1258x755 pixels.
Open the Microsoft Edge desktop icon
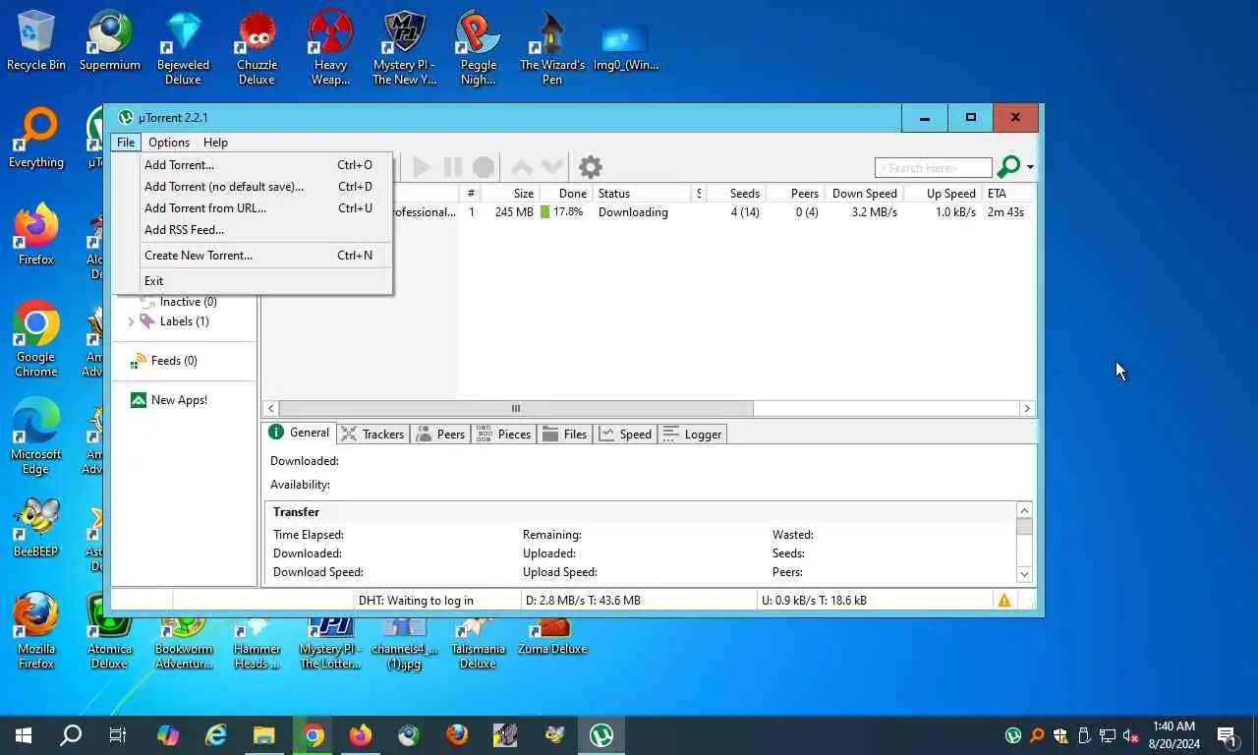coord(36,436)
